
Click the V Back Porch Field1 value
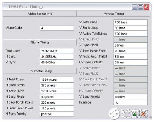point(131,51)
